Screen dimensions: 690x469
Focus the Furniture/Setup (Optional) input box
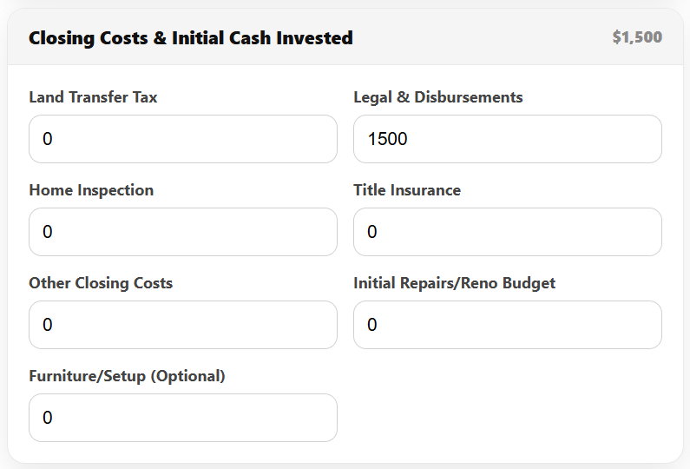point(182,418)
